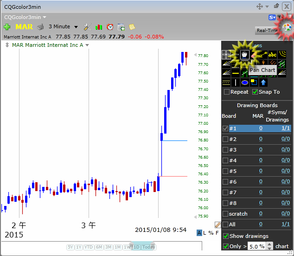Image resolution: width=294 pixels, height=256 pixels.
Task: Enable the Repeat checkbox
Action: (x=227, y=92)
